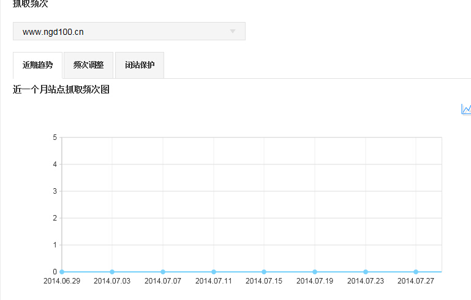This screenshot has height=300, width=471.
Task: Click the 2014.07.07 axis label
Action: click(163, 281)
